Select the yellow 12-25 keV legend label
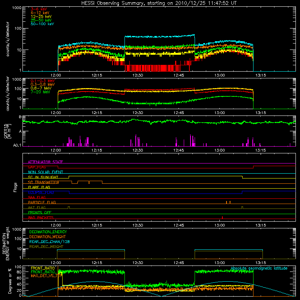 (x=41, y=16)
